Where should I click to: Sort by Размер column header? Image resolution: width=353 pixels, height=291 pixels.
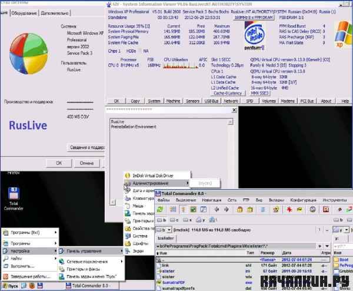coord(267,253)
